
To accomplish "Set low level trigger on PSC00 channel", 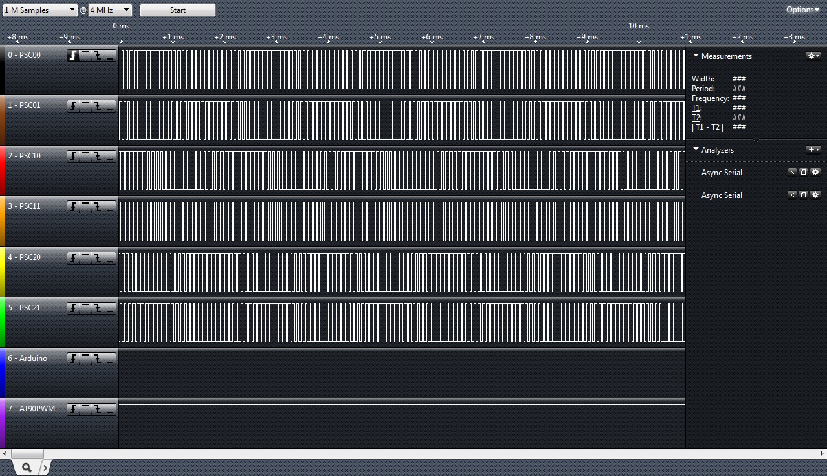I will (110, 56).
